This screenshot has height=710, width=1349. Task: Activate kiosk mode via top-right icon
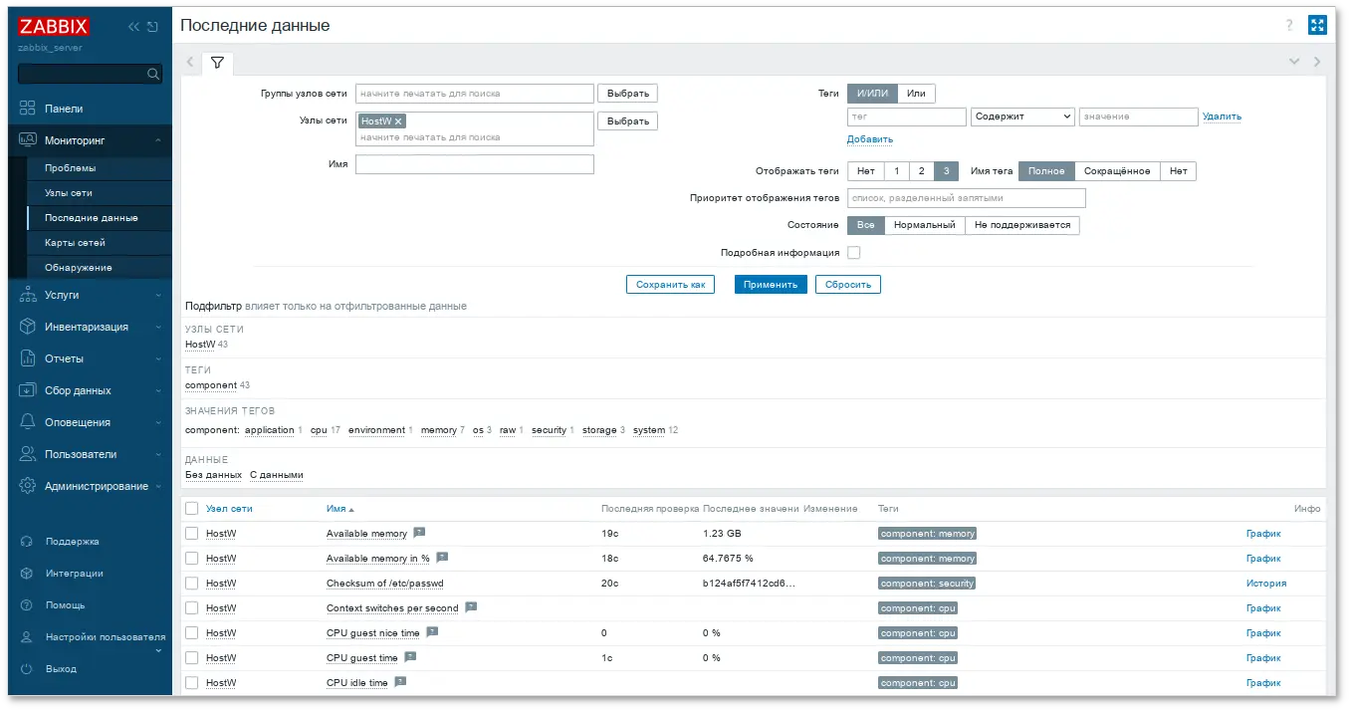point(1317,24)
